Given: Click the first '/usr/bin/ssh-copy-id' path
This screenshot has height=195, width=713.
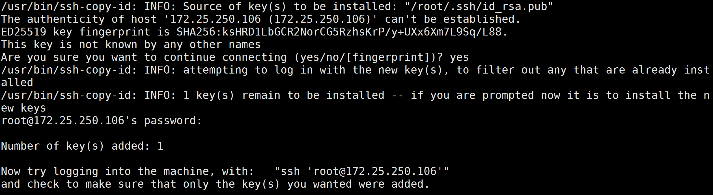Looking at the screenshot, I should 69,6.
